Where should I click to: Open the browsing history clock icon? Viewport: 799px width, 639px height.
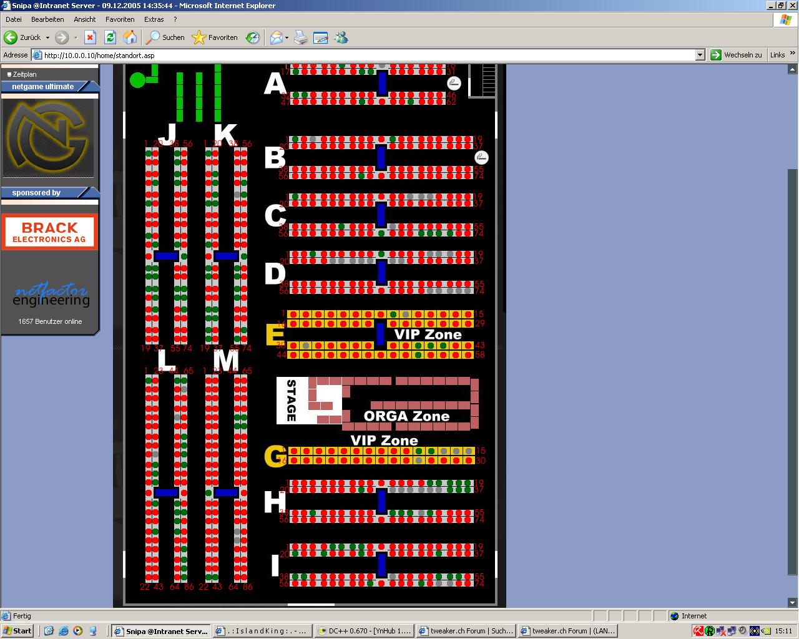(x=253, y=37)
